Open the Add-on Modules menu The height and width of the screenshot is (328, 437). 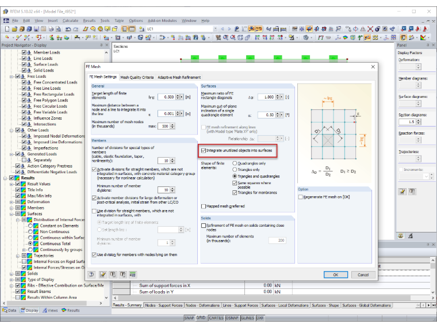tap(162, 21)
